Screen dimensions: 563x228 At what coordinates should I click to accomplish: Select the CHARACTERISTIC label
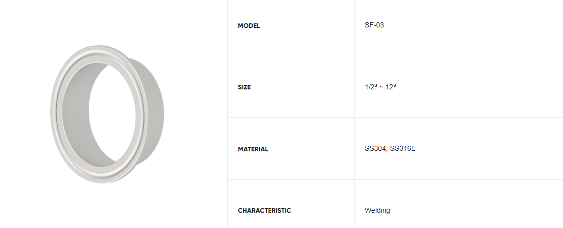(x=264, y=211)
